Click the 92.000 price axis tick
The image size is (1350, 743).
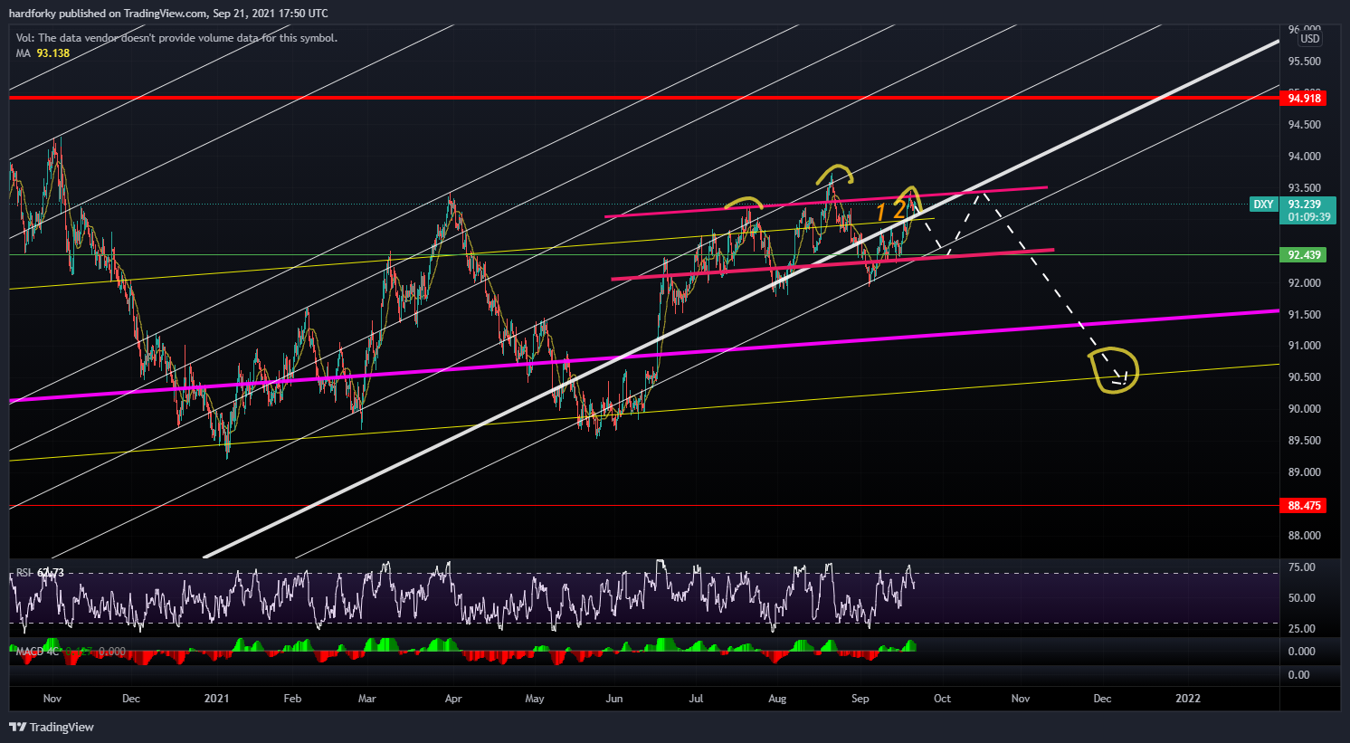click(x=1304, y=283)
